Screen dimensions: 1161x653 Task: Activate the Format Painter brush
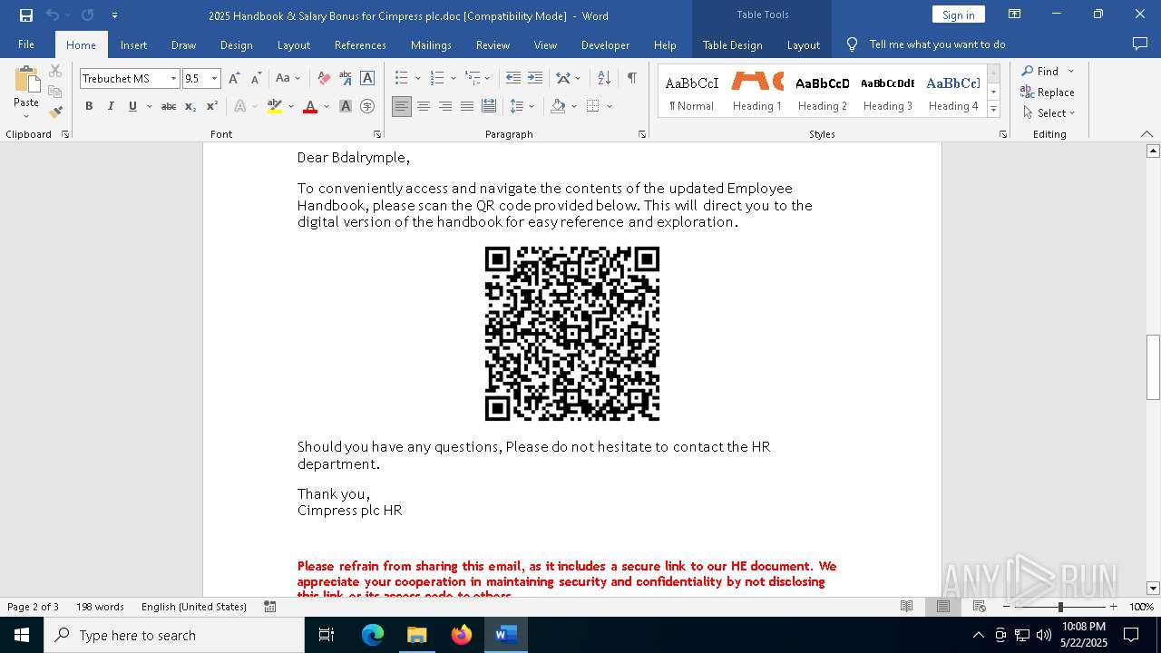[55, 112]
